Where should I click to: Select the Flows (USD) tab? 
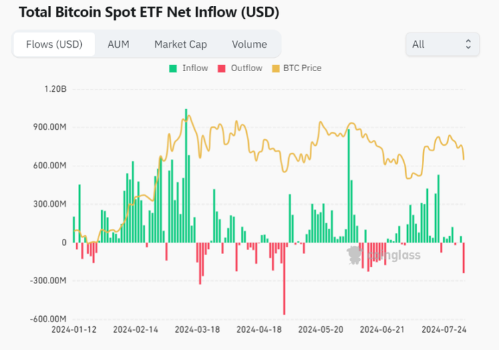pos(54,44)
